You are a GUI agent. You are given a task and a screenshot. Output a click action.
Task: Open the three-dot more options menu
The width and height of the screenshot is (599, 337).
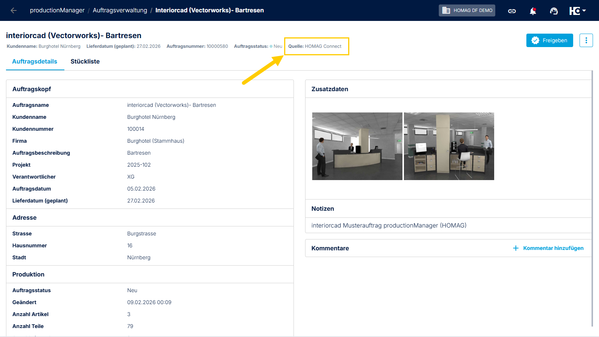pyautogui.click(x=586, y=40)
